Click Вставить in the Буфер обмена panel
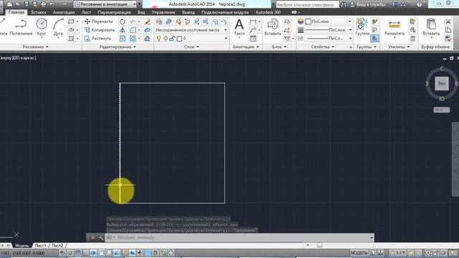459x258 pixels. click(x=431, y=27)
